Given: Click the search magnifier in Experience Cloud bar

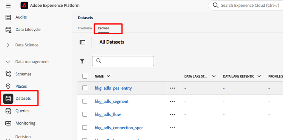Looking at the screenshot, I should pos(216,5).
